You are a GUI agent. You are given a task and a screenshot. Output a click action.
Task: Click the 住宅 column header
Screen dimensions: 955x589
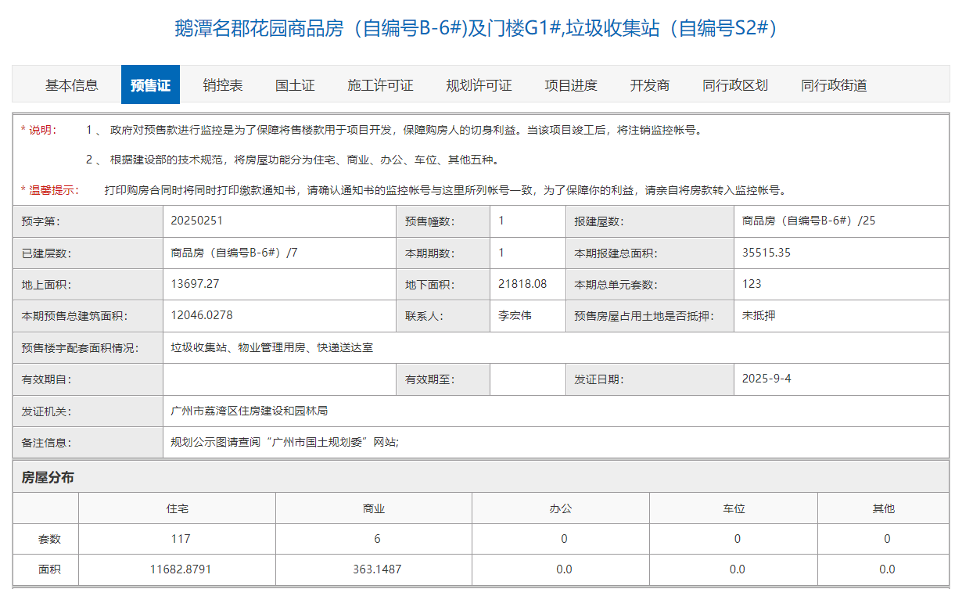click(178, 508)
